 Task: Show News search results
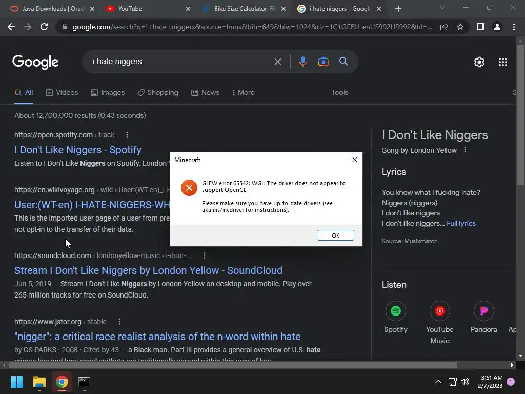click(205, 93)
